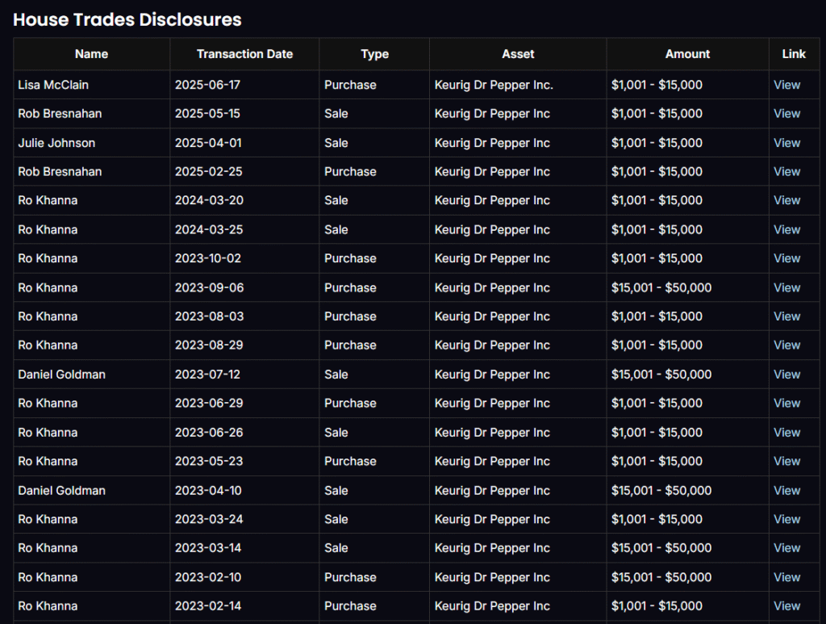The image size is (826, 624).
Task: Open View link for Julie Johnson's sale
Action: [786, 143]
